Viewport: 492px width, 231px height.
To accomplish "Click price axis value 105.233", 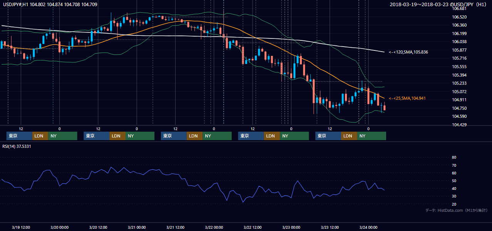I will coord(459,83).
